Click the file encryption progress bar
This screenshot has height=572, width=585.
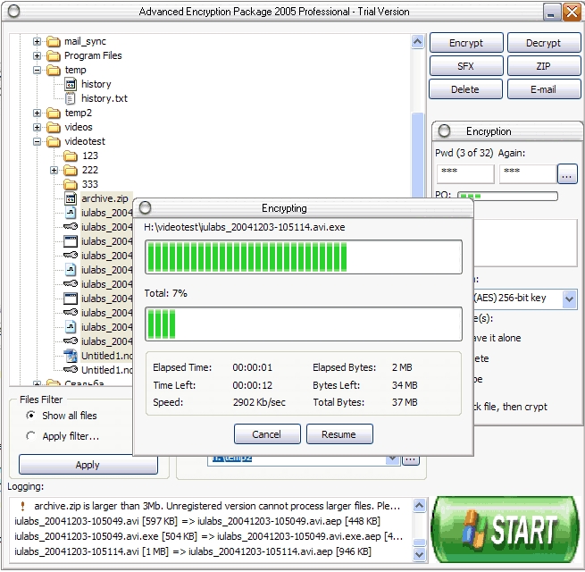303,257
